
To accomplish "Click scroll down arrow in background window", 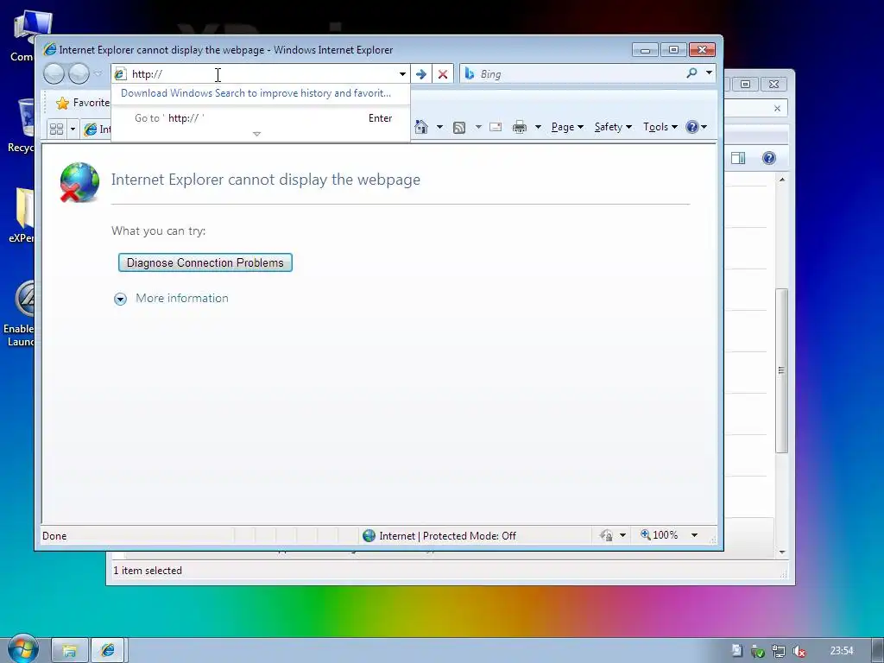I will 782,552.
